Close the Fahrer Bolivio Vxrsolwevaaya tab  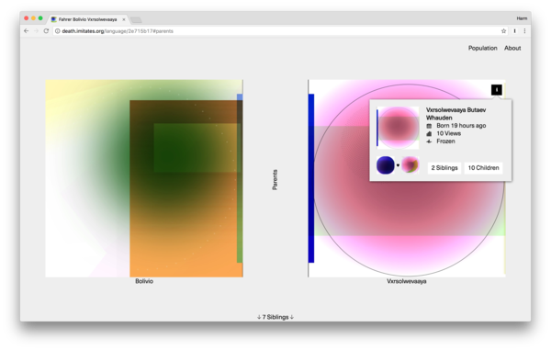tap(124, 19)
